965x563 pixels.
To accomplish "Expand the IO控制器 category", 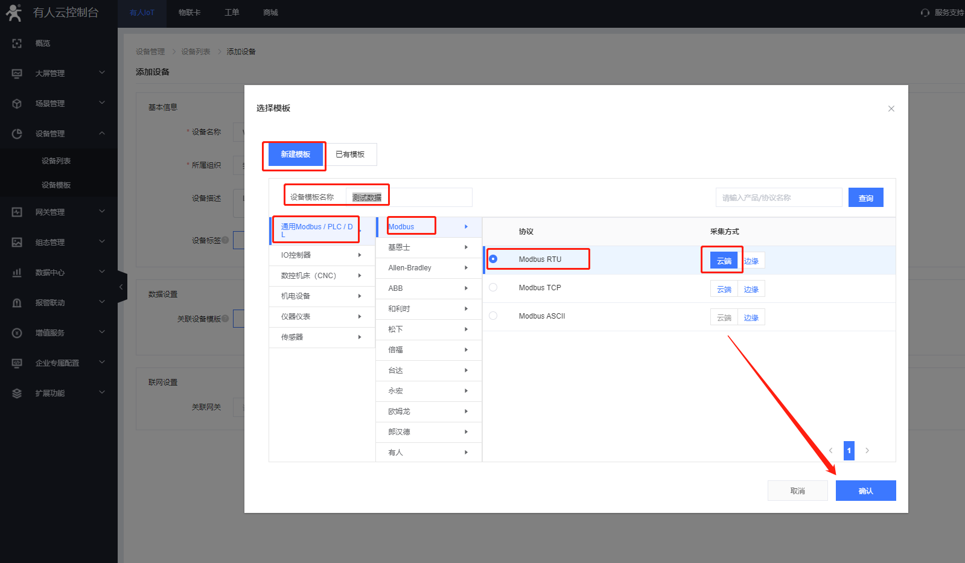I will tap(321, 255).
